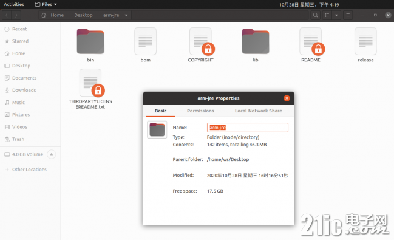Open Downloads in sidebar
394x240 pixels.
coord(30,90)
